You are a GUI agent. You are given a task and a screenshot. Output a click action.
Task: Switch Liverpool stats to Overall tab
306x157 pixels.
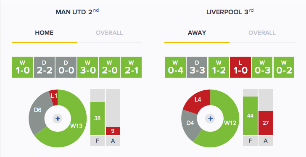(262, 33)
